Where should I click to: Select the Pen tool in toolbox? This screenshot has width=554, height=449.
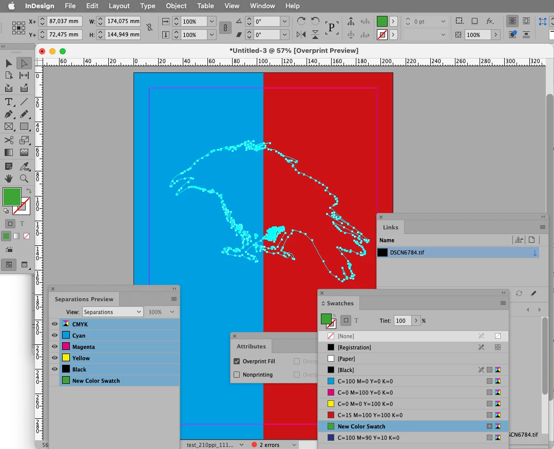tap(9, 114)
